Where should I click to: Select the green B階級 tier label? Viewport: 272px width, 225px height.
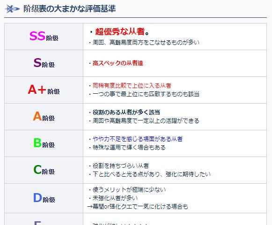coord(44,143)
